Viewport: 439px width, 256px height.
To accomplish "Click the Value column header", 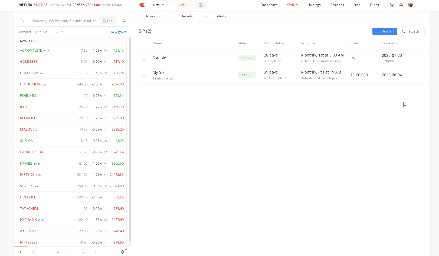I will (355, 43).
